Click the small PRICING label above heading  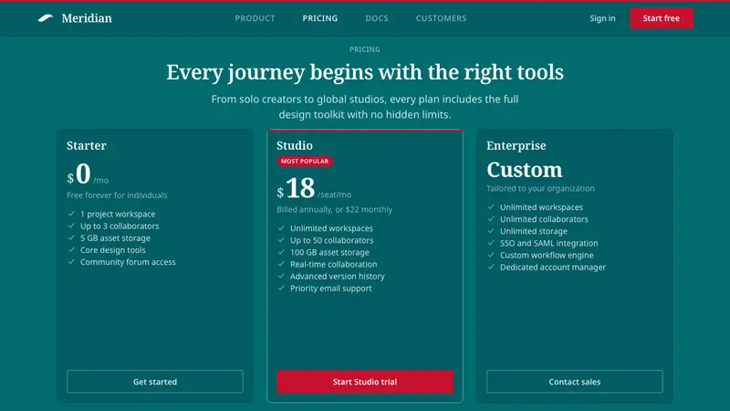click(364, 49)
